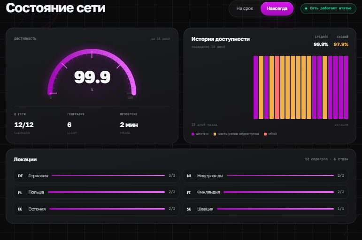Click the 'Локации' section heading
Viewport: 362px width, 240px height.
25,159
